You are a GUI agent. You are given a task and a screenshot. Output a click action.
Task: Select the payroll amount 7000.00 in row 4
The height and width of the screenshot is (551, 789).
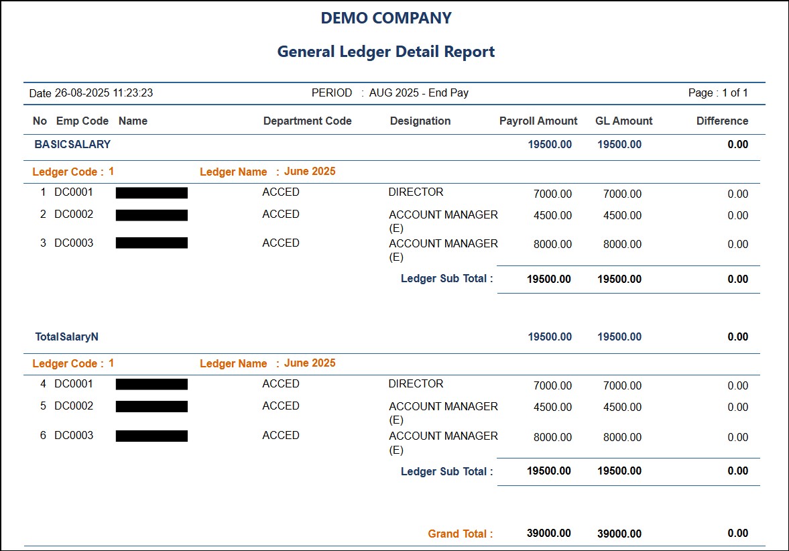552,386
